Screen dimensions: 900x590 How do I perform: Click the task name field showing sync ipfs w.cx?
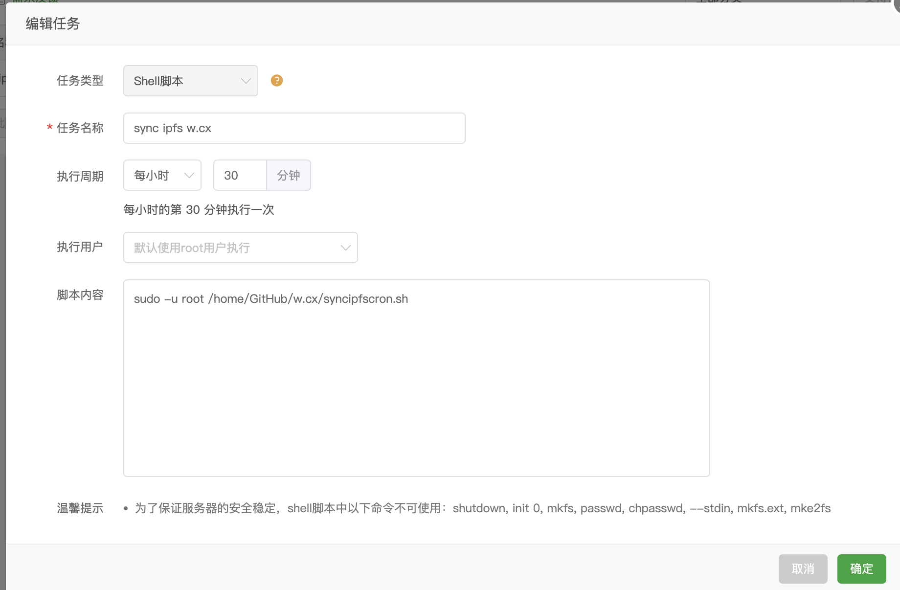click(294, 128)
